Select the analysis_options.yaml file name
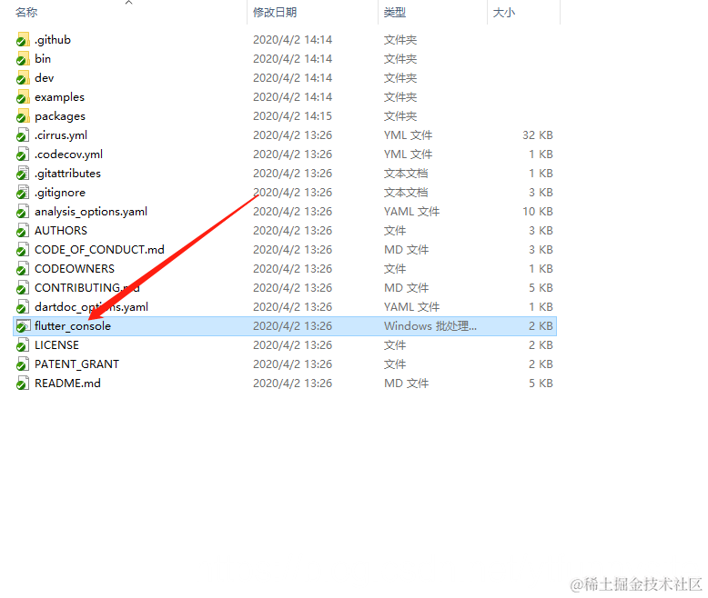The image size is (708, 598). pyautogui.click(x=91, y=212)
